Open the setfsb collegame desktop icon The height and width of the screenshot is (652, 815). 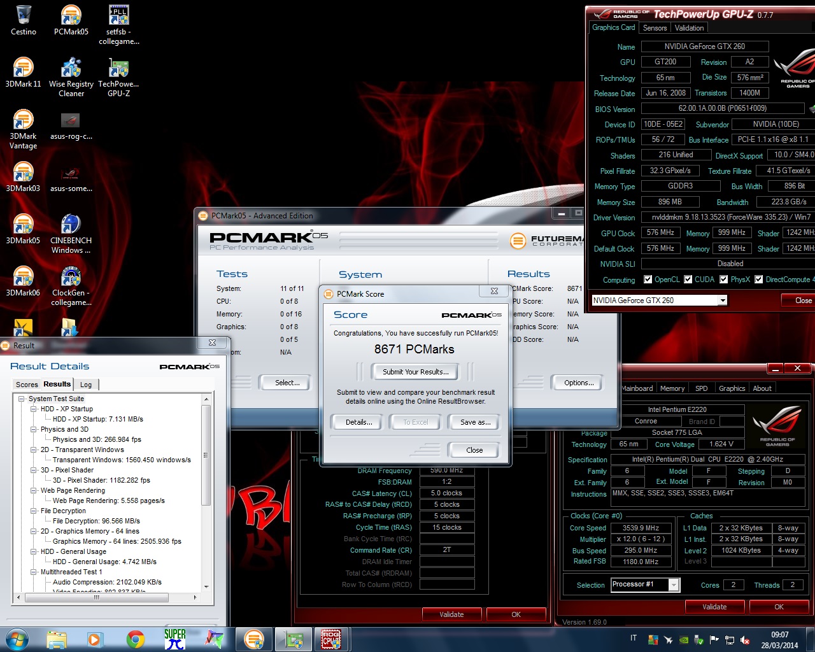119,25
